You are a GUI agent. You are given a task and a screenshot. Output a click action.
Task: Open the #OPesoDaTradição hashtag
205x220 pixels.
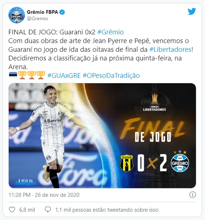click(x=111, y=76)
